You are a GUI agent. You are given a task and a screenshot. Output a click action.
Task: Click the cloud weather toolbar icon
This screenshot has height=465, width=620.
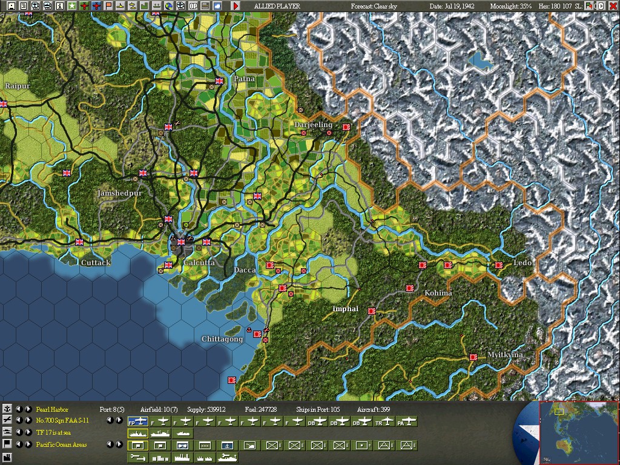pos(217,5)
